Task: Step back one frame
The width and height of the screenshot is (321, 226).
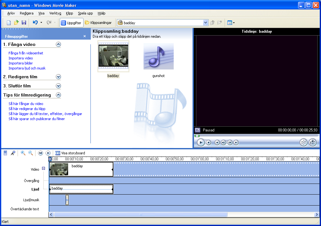Action: (x=224, y=142)
